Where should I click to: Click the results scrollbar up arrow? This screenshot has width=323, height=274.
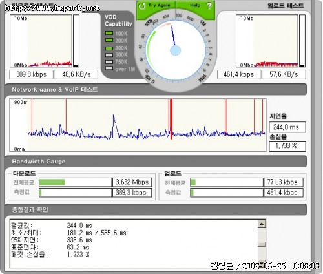click(x=262, y=224)
